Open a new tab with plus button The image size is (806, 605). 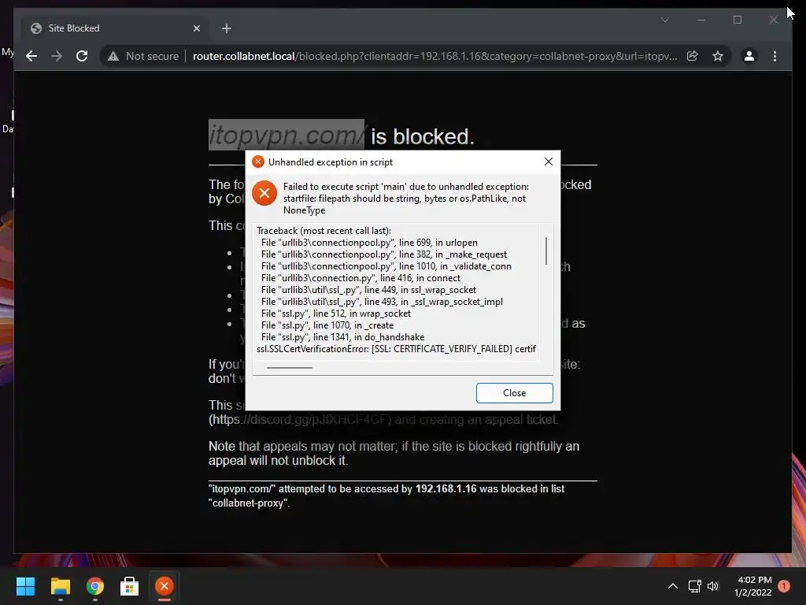226,28
